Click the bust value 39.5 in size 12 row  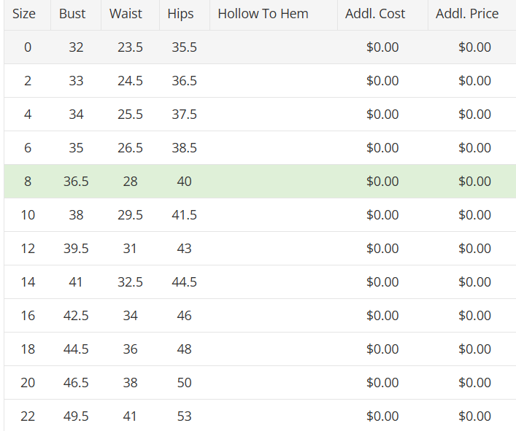[76, 249]
